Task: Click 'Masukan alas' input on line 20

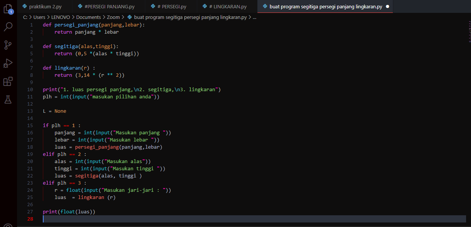Action: pyautogui.click(x=124, y=161)
